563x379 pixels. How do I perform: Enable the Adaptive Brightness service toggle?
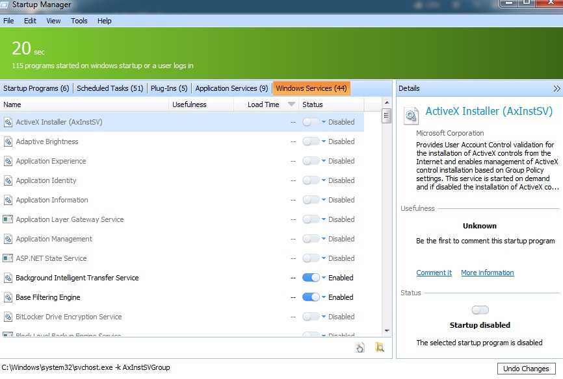311,141
